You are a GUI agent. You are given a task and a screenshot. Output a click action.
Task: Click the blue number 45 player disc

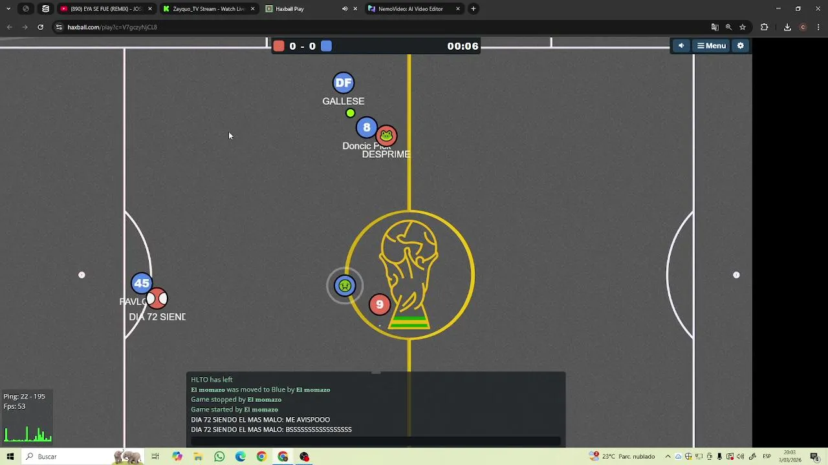click(x=142, y=283)
